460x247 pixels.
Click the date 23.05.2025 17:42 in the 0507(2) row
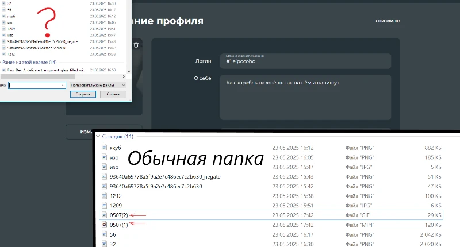point(293,215)
